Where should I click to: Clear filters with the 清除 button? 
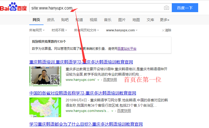pos(167,30)
